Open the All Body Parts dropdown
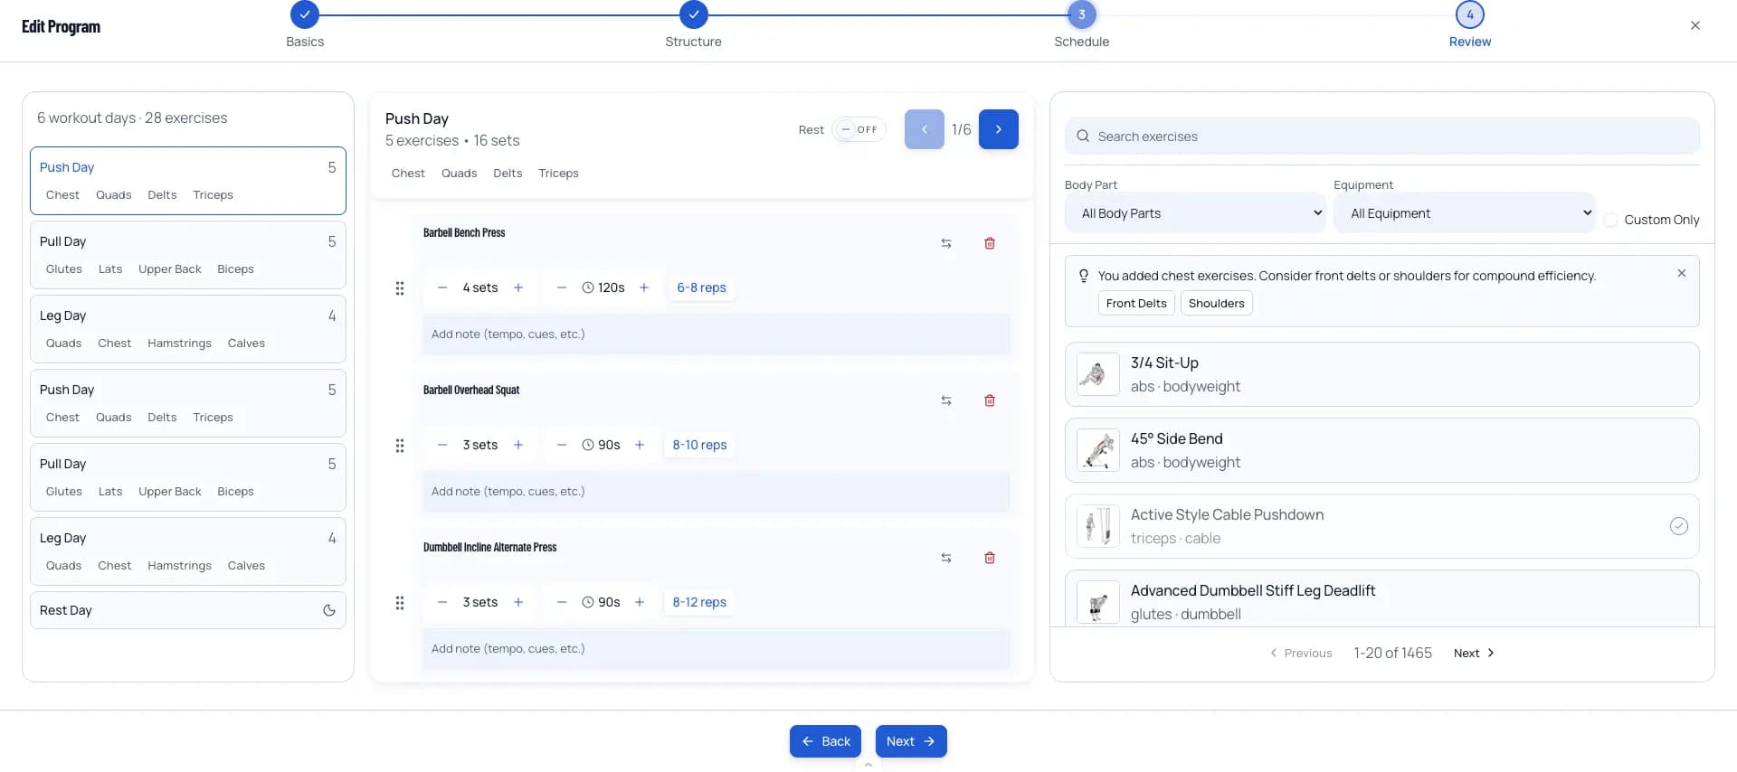 click(x=1195, y=213)
